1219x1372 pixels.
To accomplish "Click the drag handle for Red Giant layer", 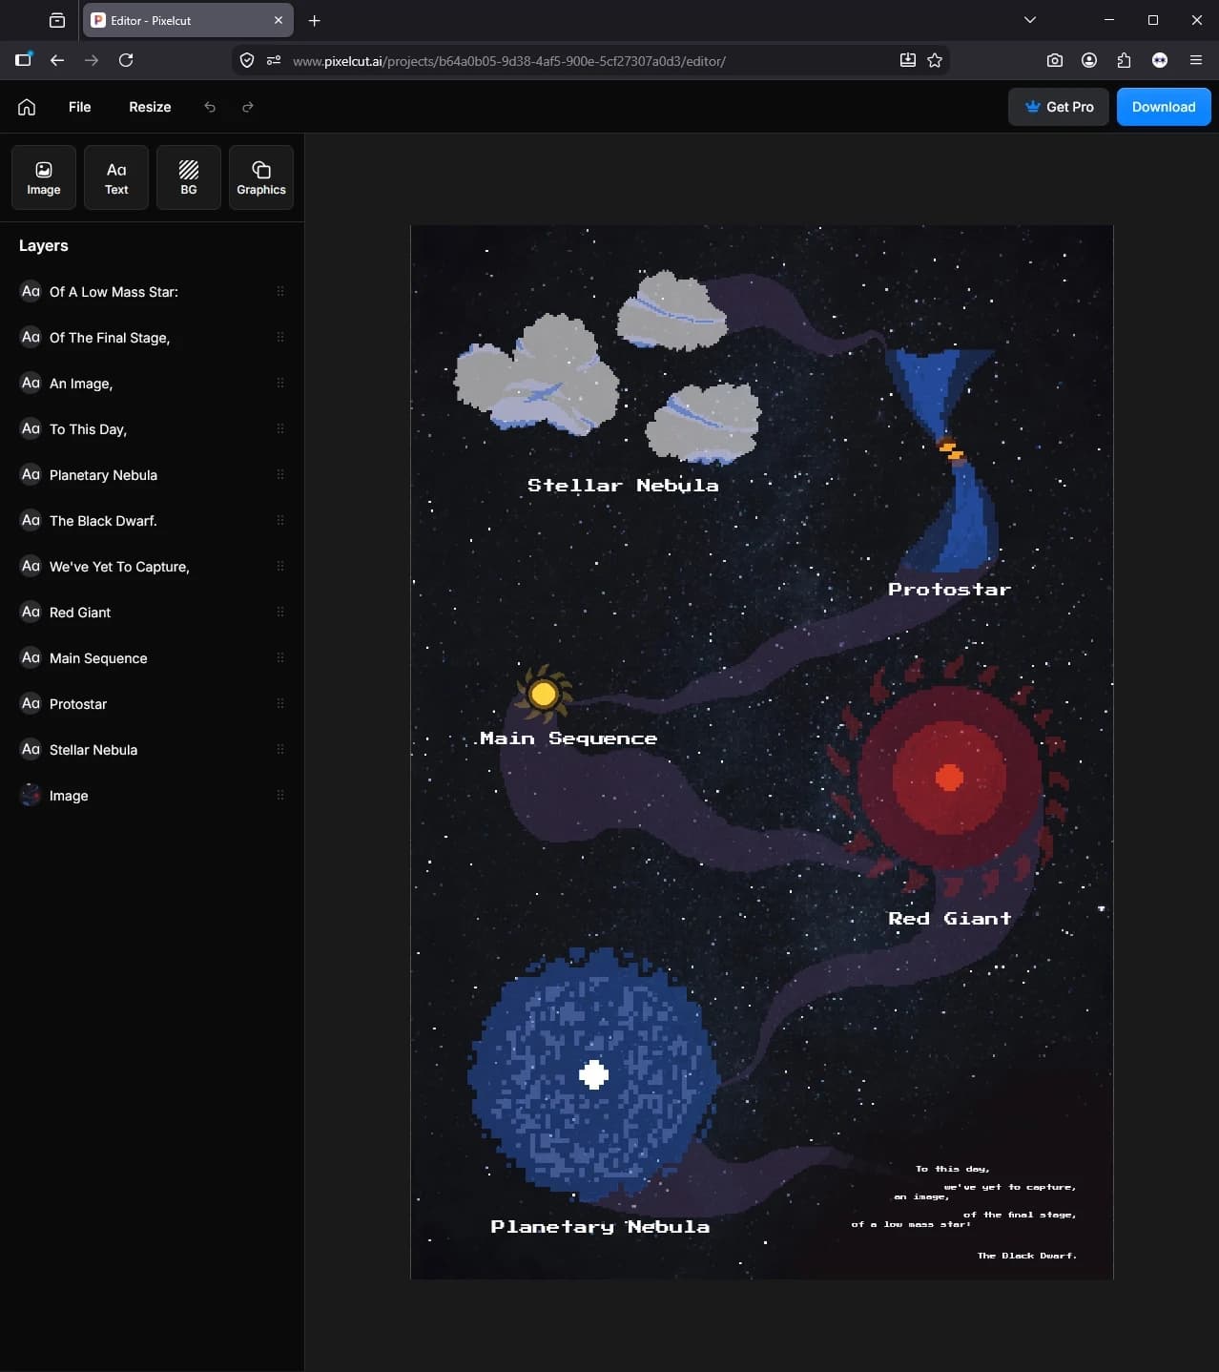I will pos(280,612).
